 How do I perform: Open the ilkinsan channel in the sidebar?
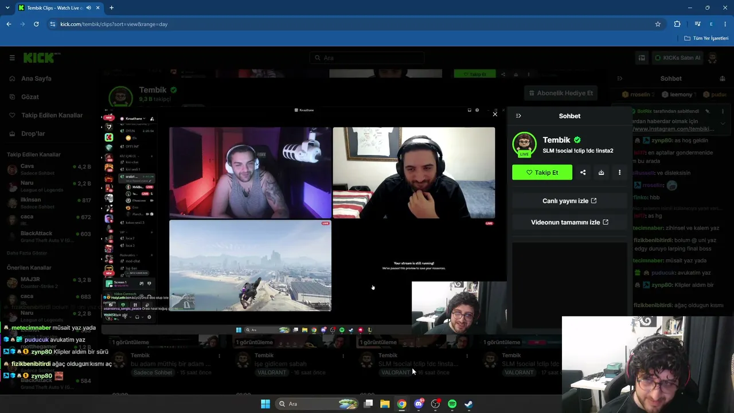coord(49,202)
